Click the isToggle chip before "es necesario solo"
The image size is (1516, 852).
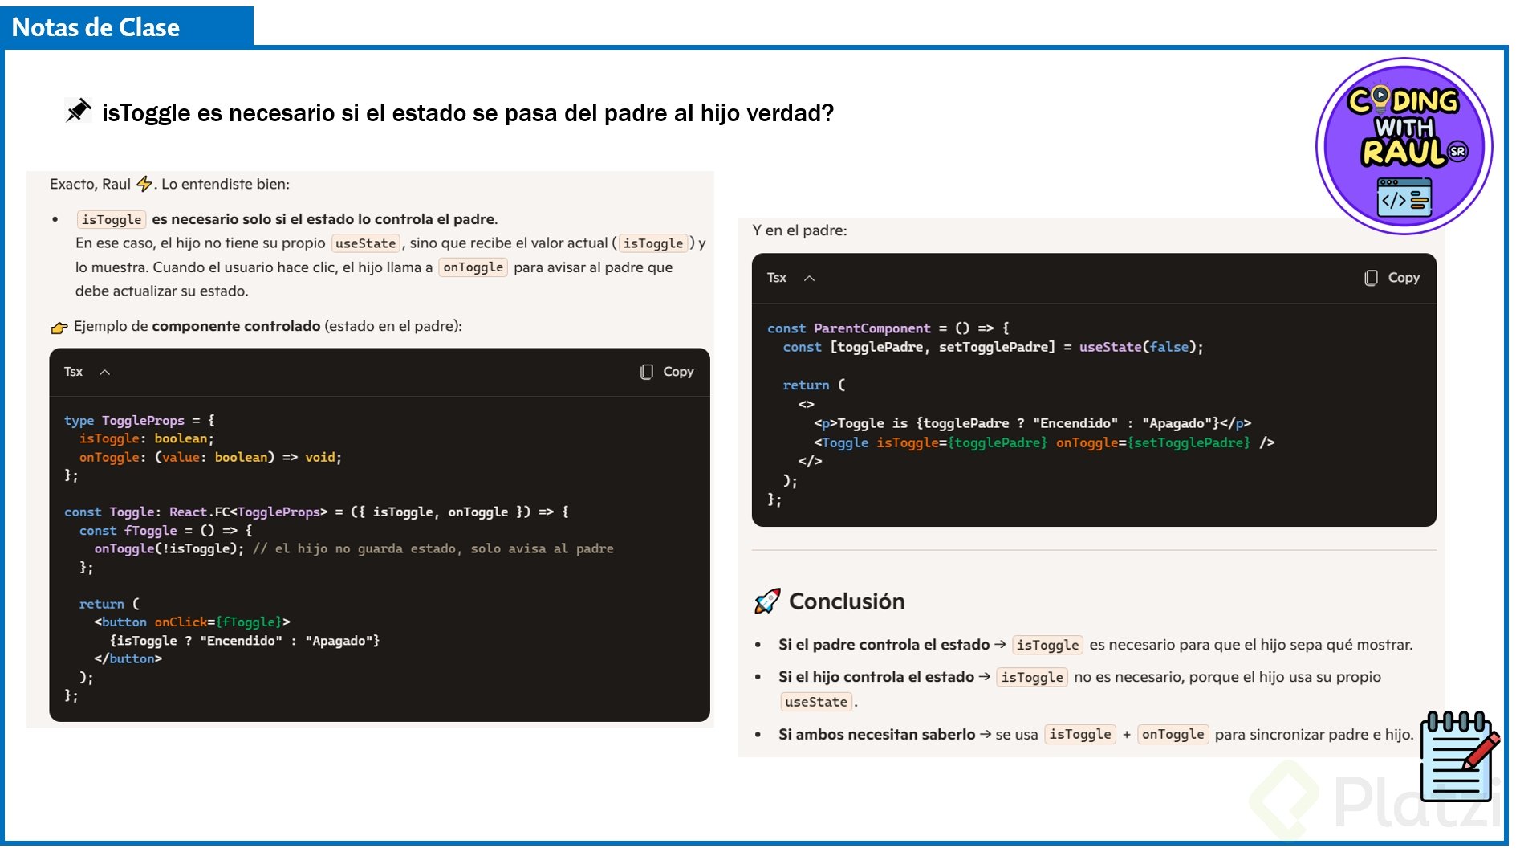click(x=112, y=219)
